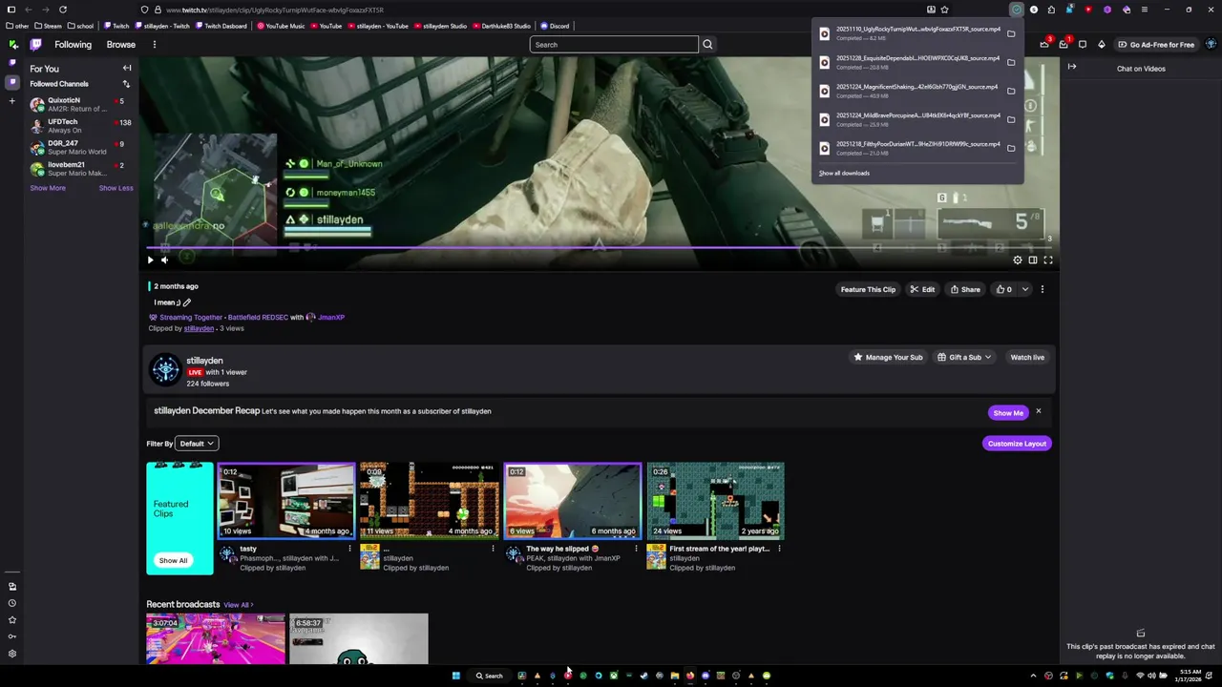The image size is (1222, 687).
Task: Sort Followed Channels list
Action: coord(126,84)
